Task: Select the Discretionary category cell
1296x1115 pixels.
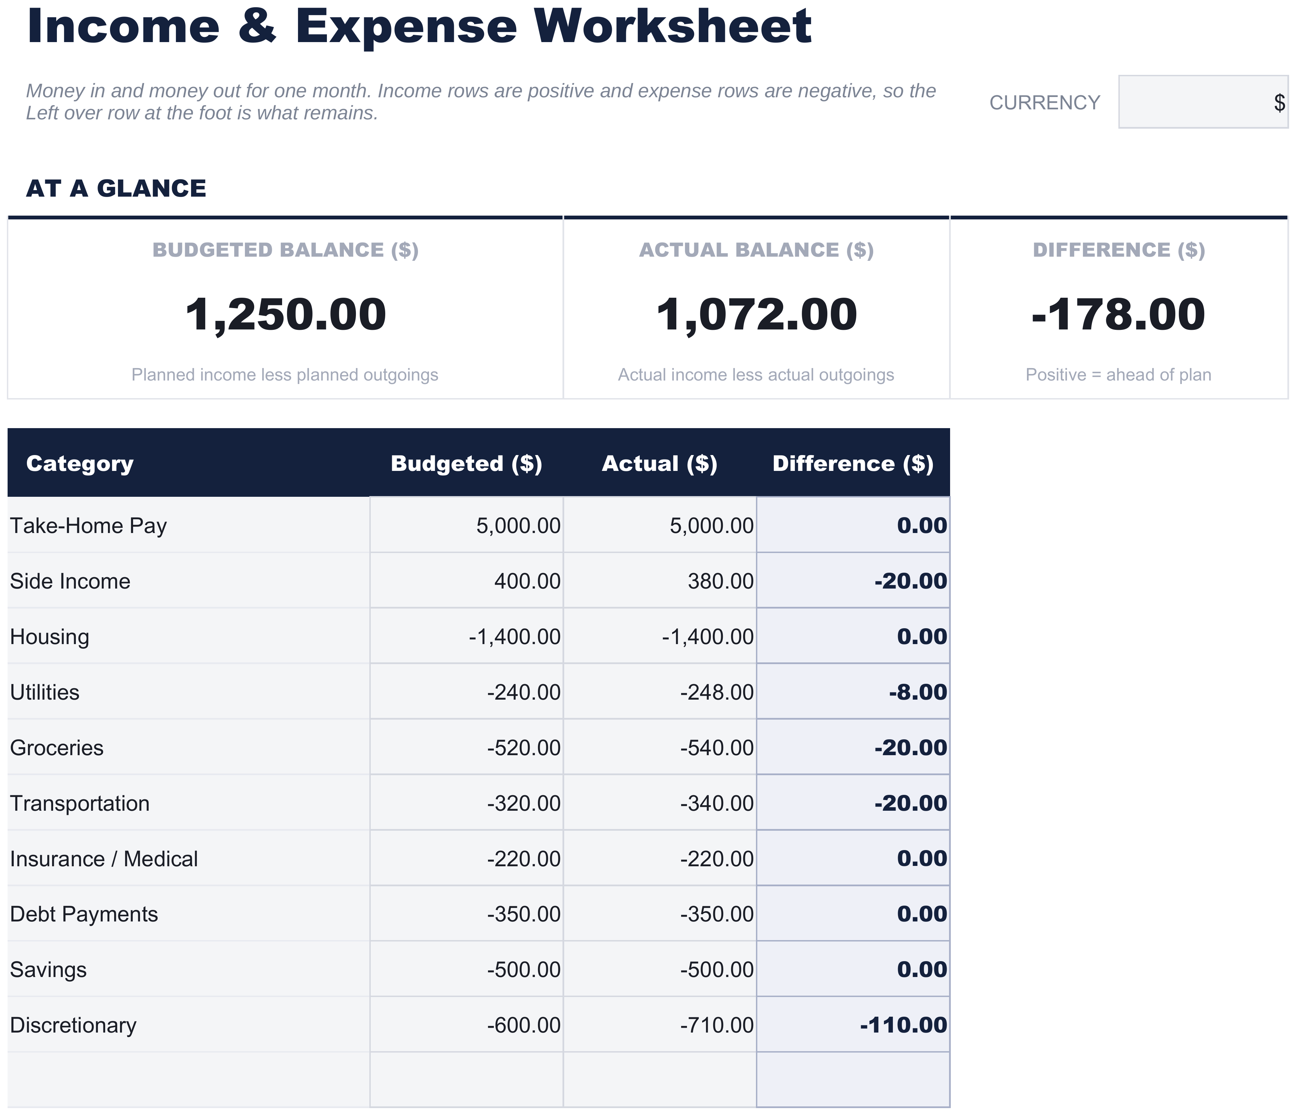Action: coord(188,1025)
